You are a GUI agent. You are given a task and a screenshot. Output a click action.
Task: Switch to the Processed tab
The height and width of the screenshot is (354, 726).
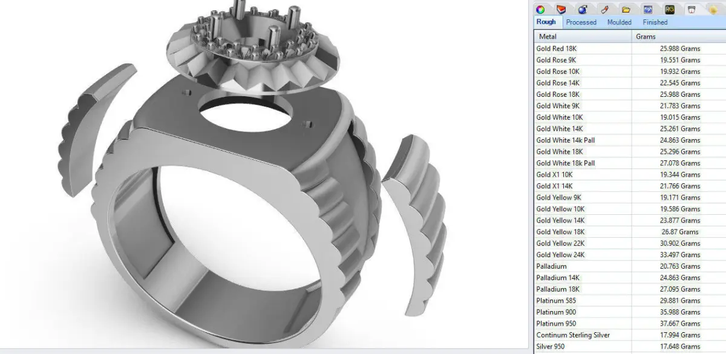[581, 22]
